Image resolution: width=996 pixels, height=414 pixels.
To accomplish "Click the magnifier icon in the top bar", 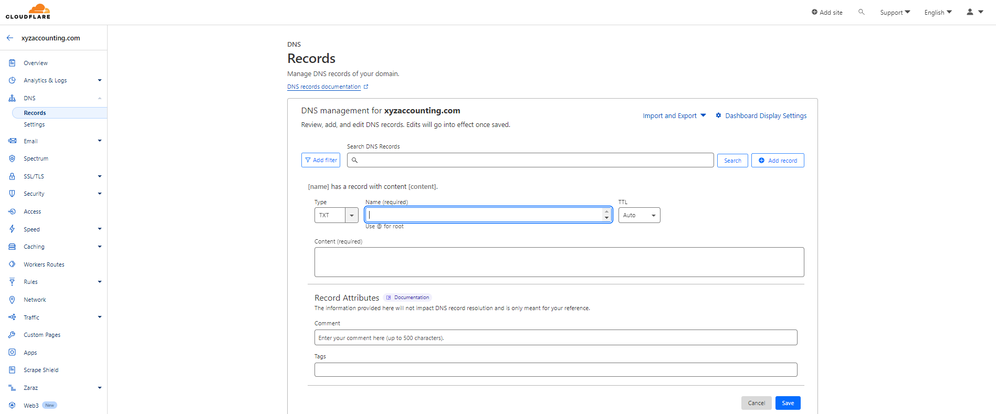I will tap(861, 12).
